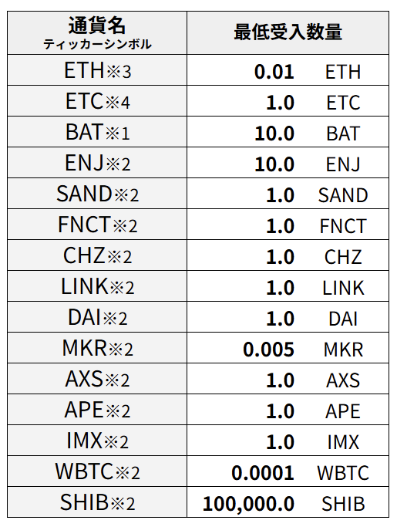Viewport: 397px width, 527px height.
Task: Click the LINK※2 ticker cell
Action: click(x=97, y=286)
